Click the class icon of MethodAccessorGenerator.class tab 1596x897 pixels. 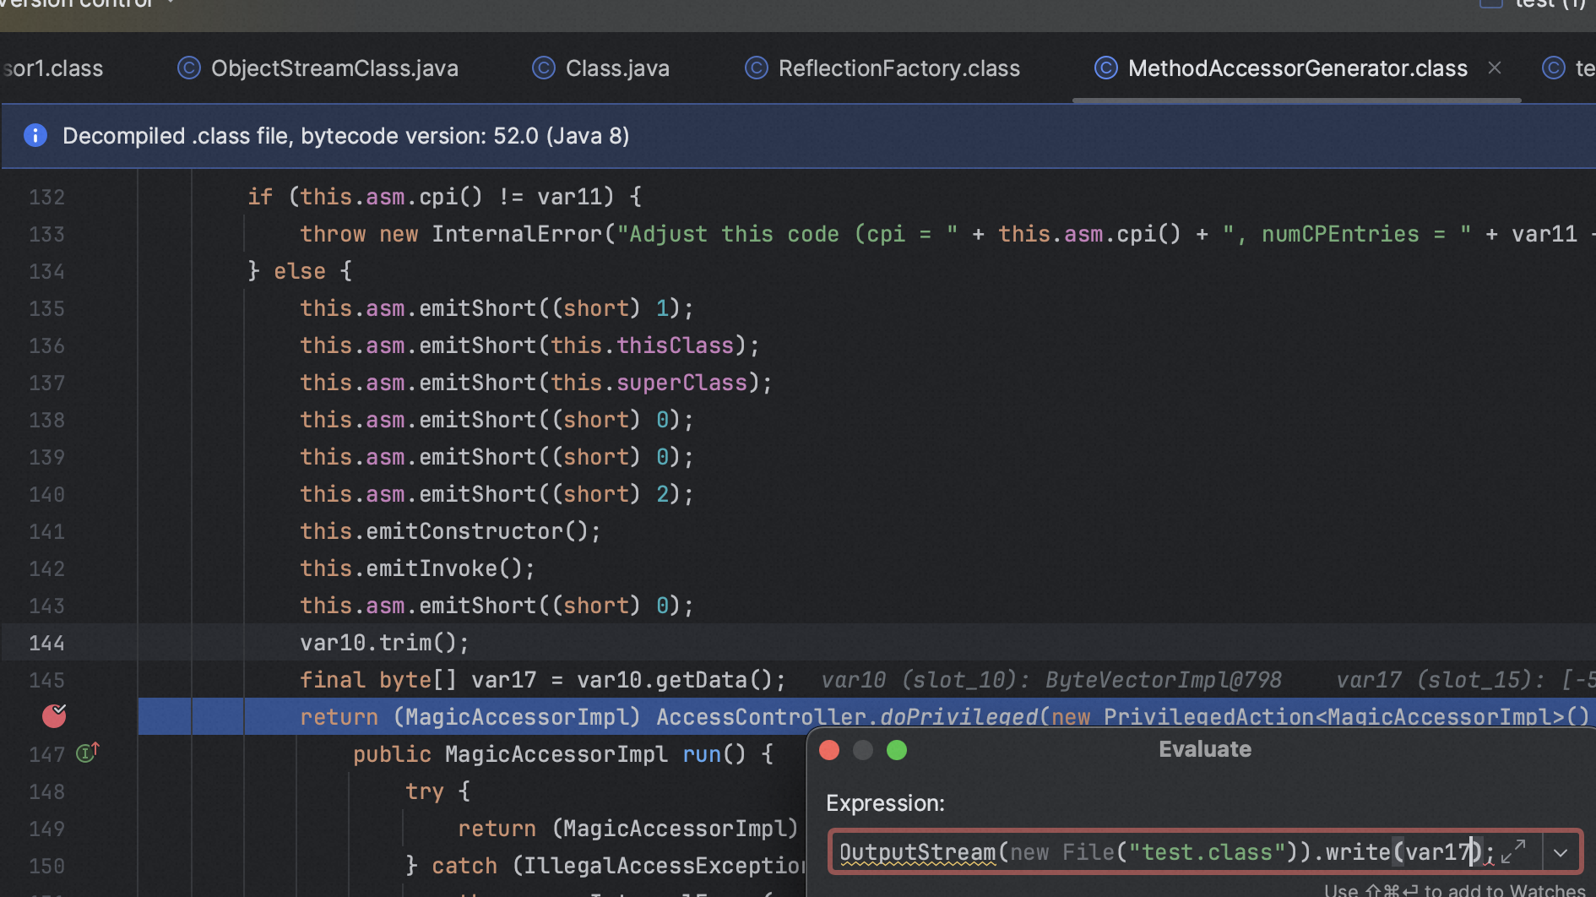(x=1106, y=68)
